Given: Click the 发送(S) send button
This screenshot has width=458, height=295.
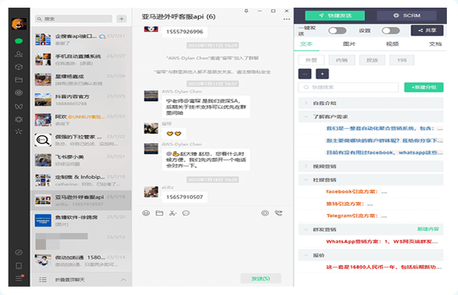Looking at the screenshot, I should pyautogui.click(x=260, y=278).
